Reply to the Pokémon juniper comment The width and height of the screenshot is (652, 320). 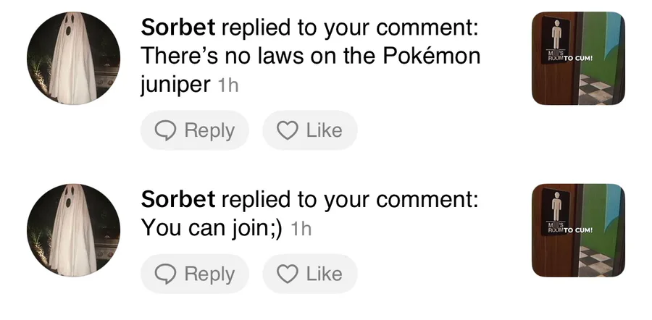[195, 130]
